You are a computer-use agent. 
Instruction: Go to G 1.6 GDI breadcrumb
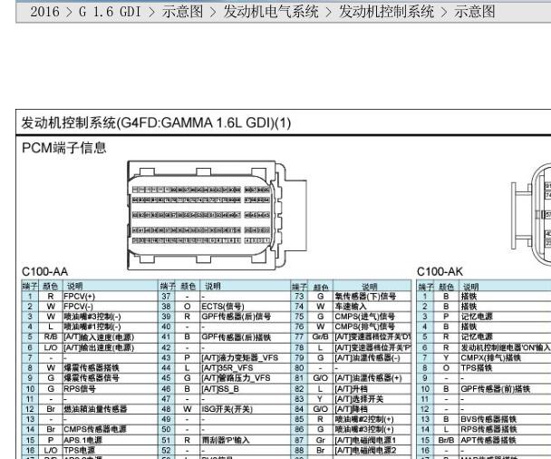[110, 12]
